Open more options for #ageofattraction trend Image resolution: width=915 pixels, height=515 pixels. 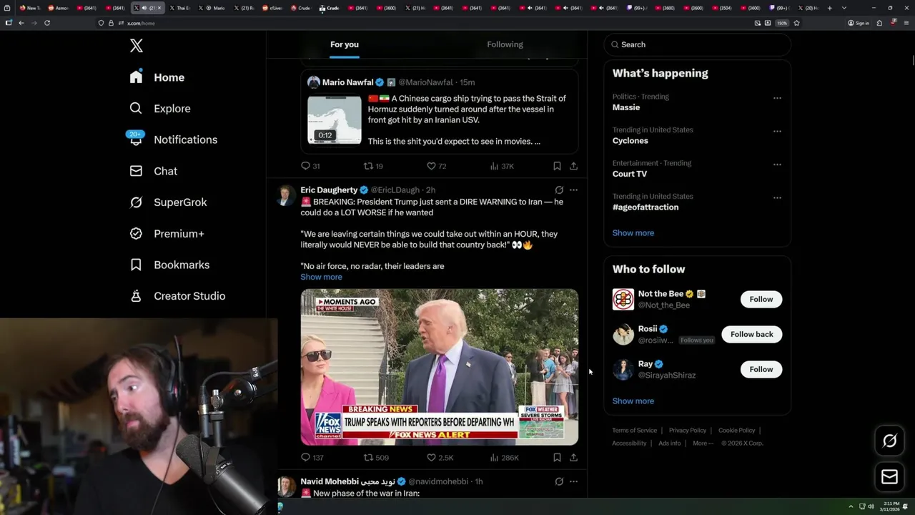tap(777, 198)
